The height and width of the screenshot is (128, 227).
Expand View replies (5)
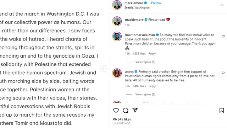(145, 62)
